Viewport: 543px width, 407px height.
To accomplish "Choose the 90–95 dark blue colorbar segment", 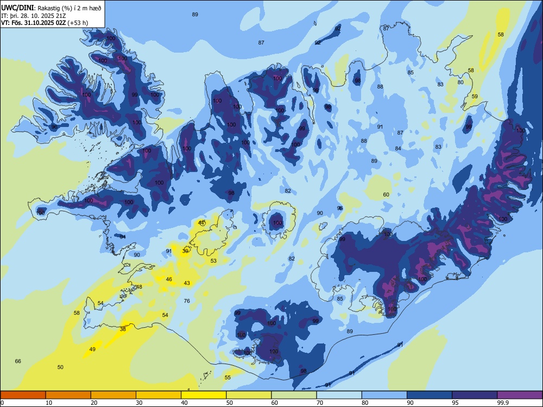I will point(430,395).
